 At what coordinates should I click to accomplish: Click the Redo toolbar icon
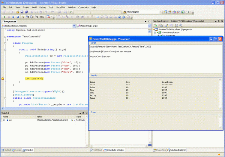[52, 12]
